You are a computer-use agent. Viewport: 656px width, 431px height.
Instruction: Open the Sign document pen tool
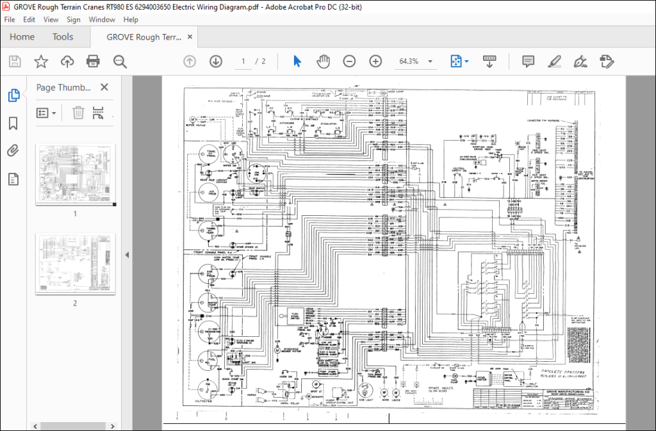click(580, 62)
